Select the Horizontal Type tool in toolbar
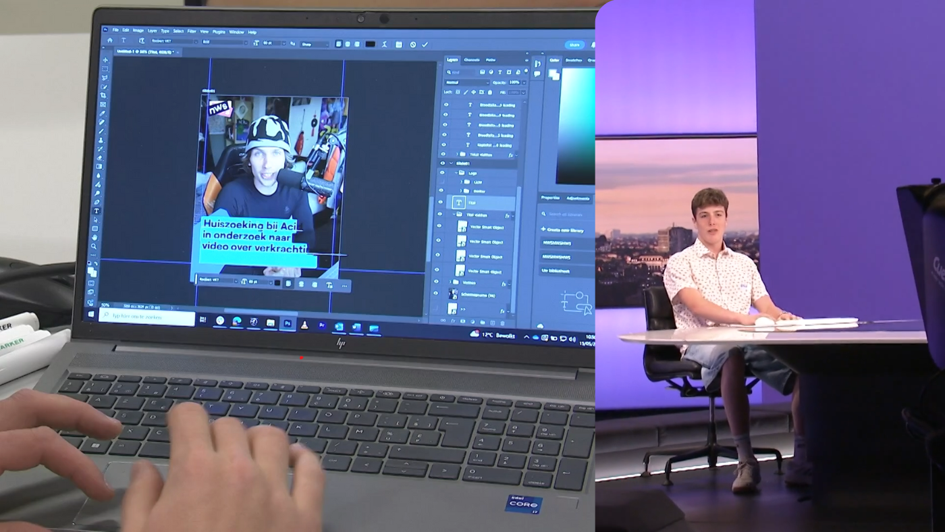 point(97,211)
